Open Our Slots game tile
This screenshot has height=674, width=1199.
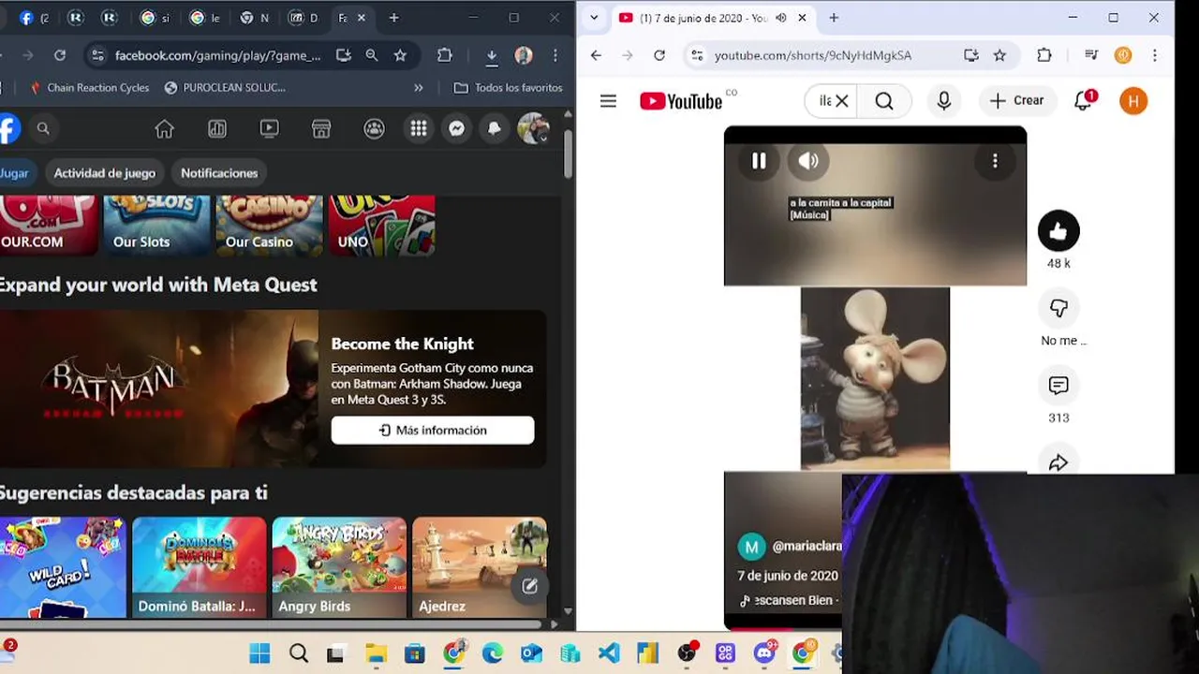coord(156,225)
